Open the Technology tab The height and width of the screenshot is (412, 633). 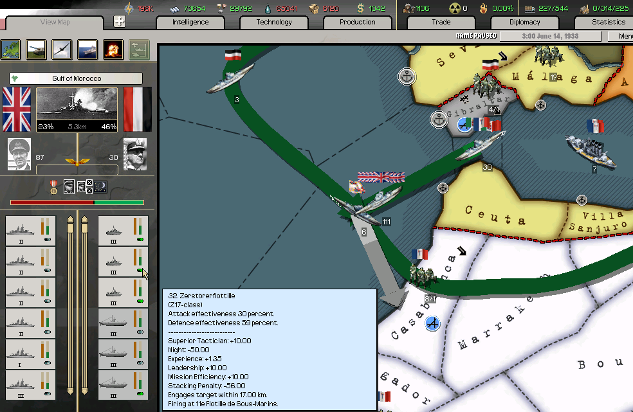coord(274,22)
